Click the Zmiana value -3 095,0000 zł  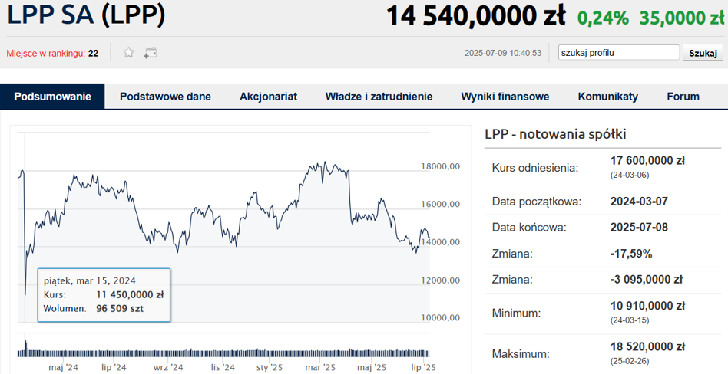click(646, 280)
